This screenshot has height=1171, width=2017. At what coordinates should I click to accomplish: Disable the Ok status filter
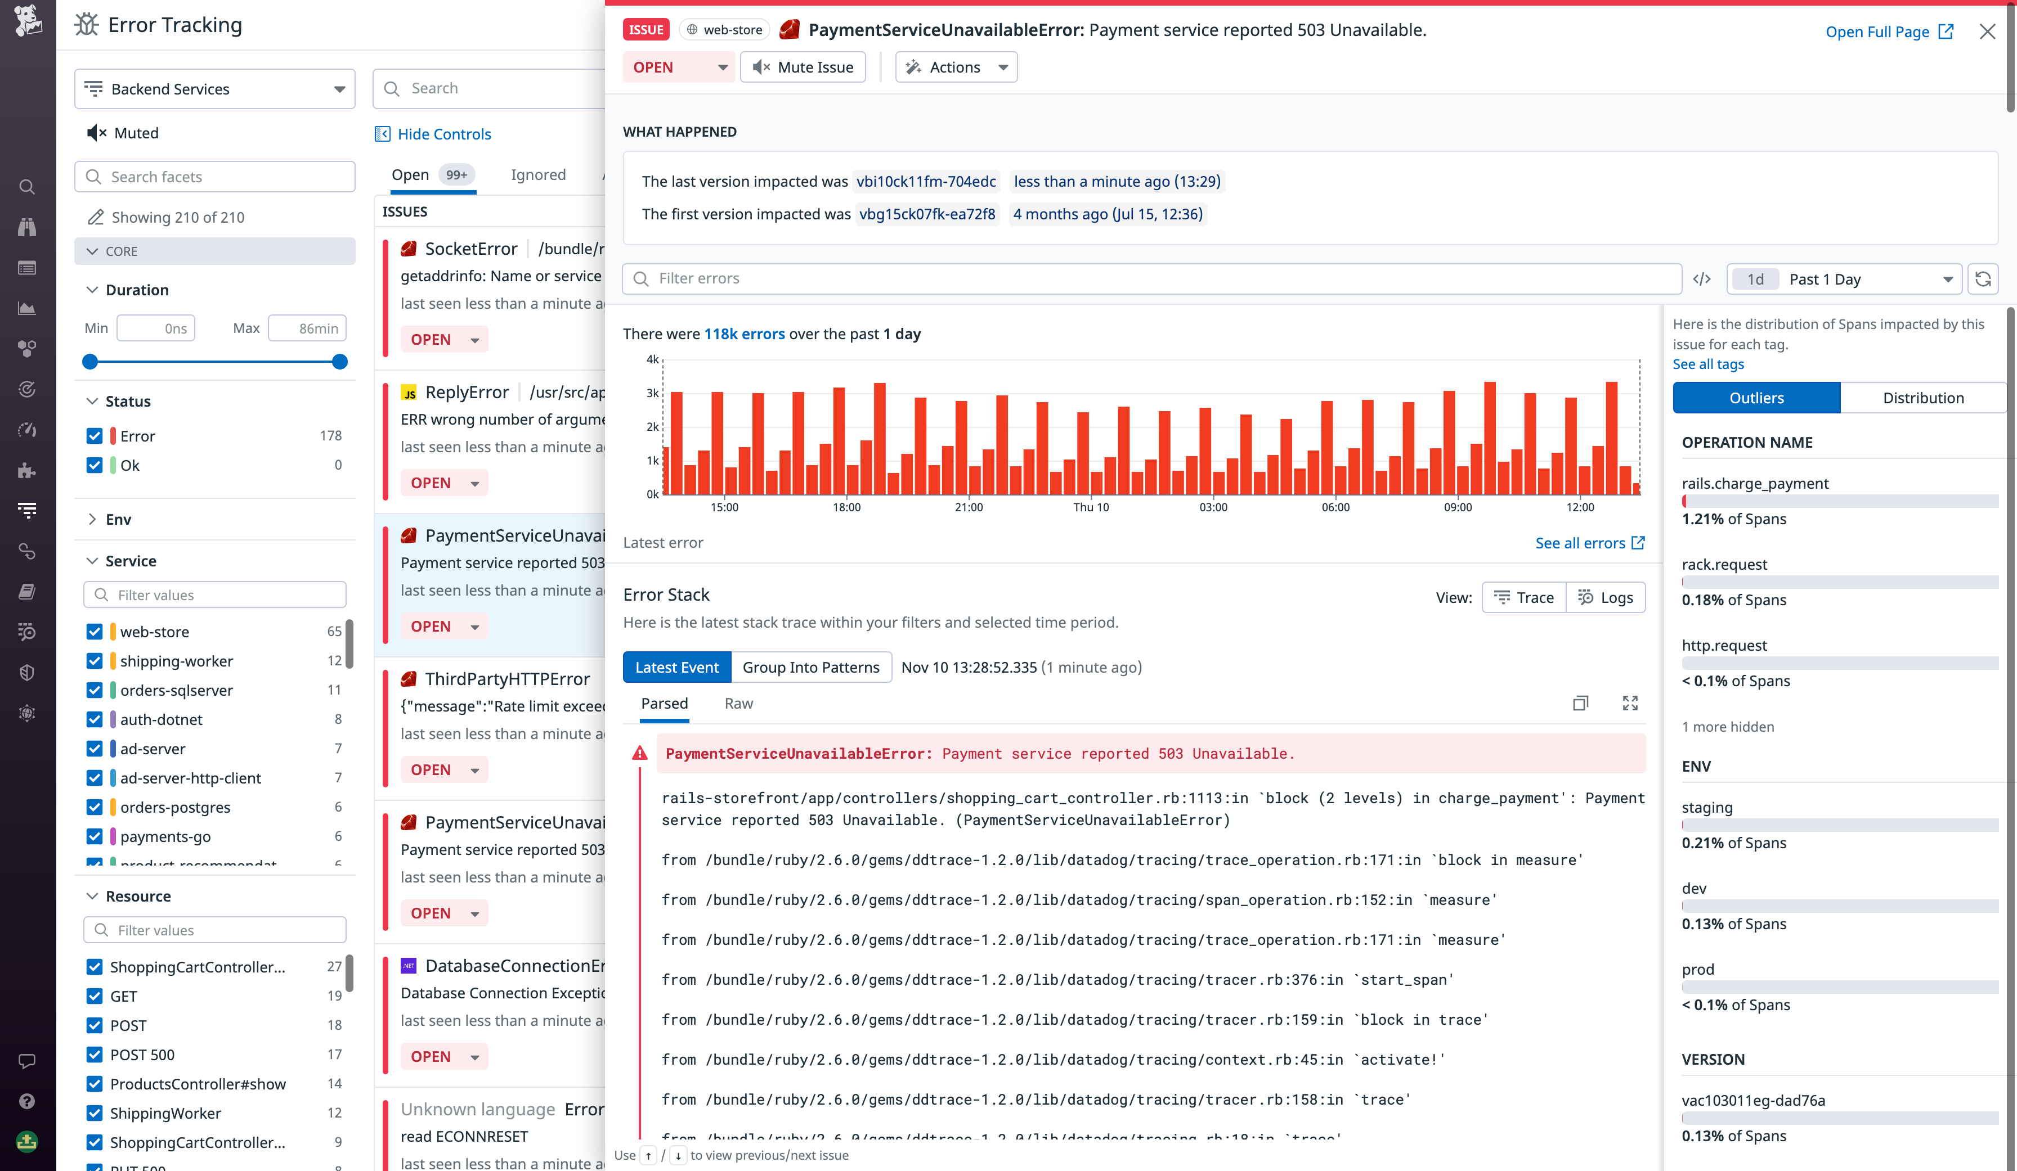[x=95, y=465]
